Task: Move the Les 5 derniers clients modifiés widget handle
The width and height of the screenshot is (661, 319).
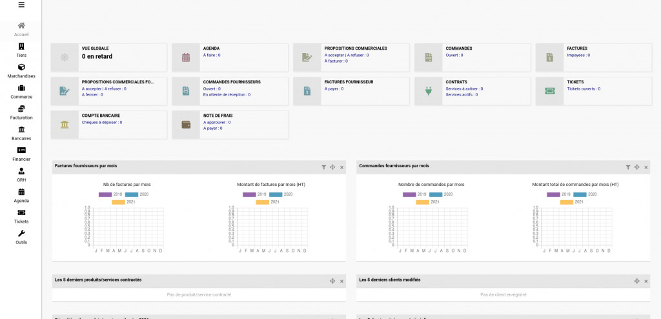Action: tap(636, 281)
